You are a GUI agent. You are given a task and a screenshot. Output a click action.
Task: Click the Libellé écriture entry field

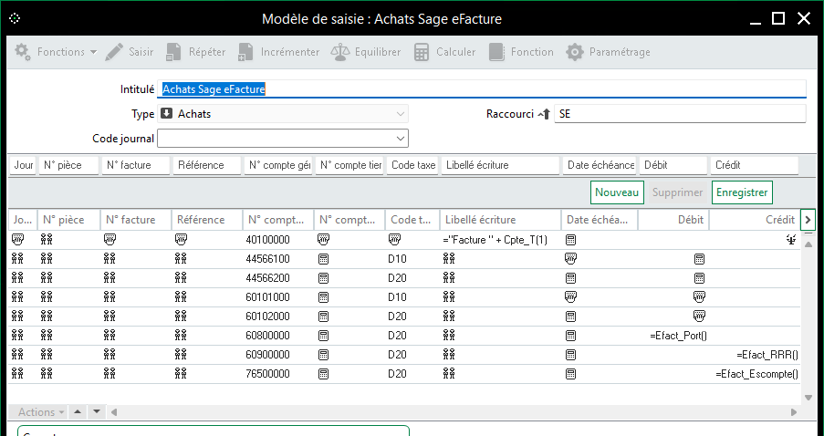500,165
